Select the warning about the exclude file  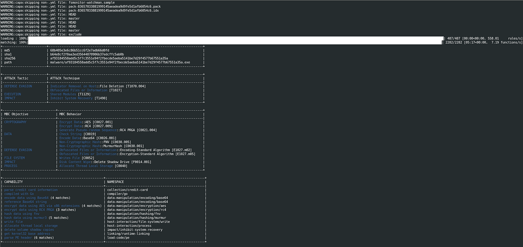[x=41, y=34]
